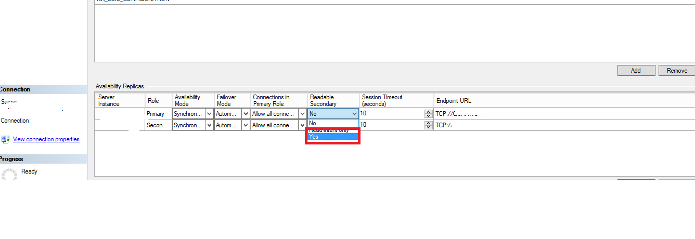This screenshot has height=239, width=695.
Task: Click the Connections in Primary Role header
Action: pos(279,100)
